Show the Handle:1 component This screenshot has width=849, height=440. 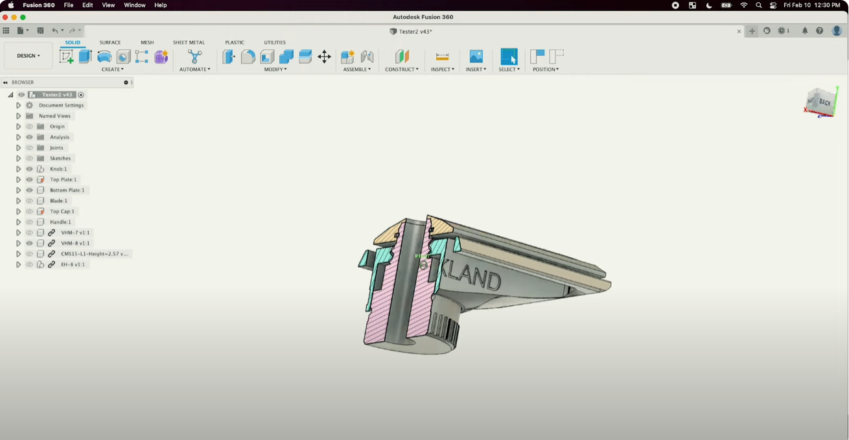pos(29,222)
